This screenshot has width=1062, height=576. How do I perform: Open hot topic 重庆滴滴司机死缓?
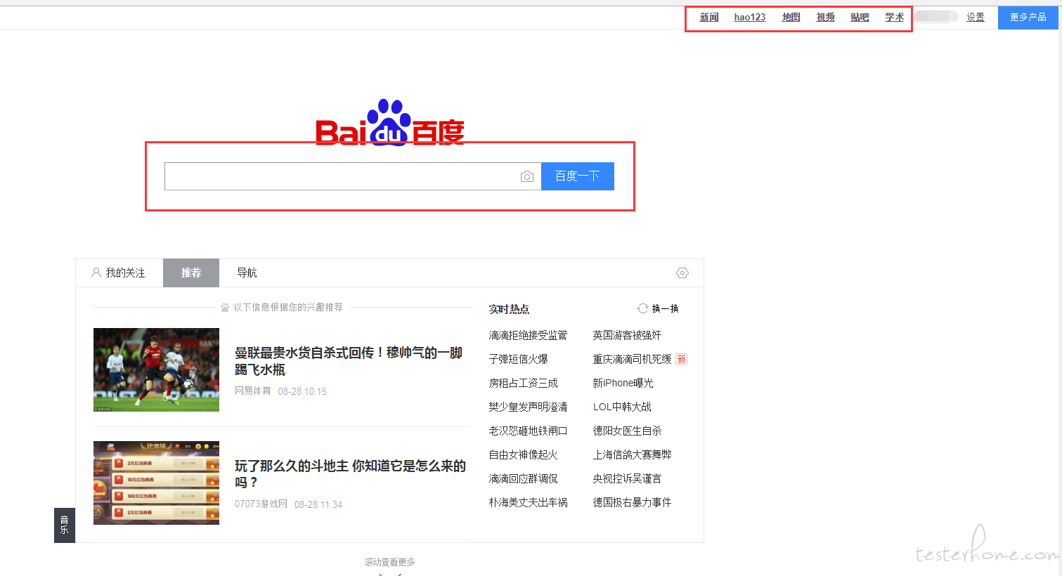tap(632, 360)
